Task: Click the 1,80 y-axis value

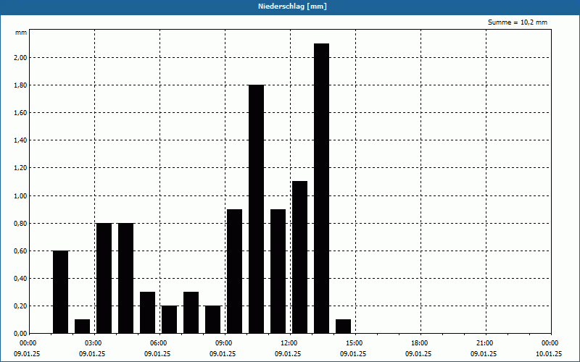Action: coord(20,85)
